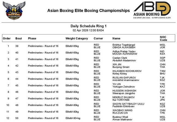
Task: Click the EliteM-90+kg weight category
Action: click(73, 118)
